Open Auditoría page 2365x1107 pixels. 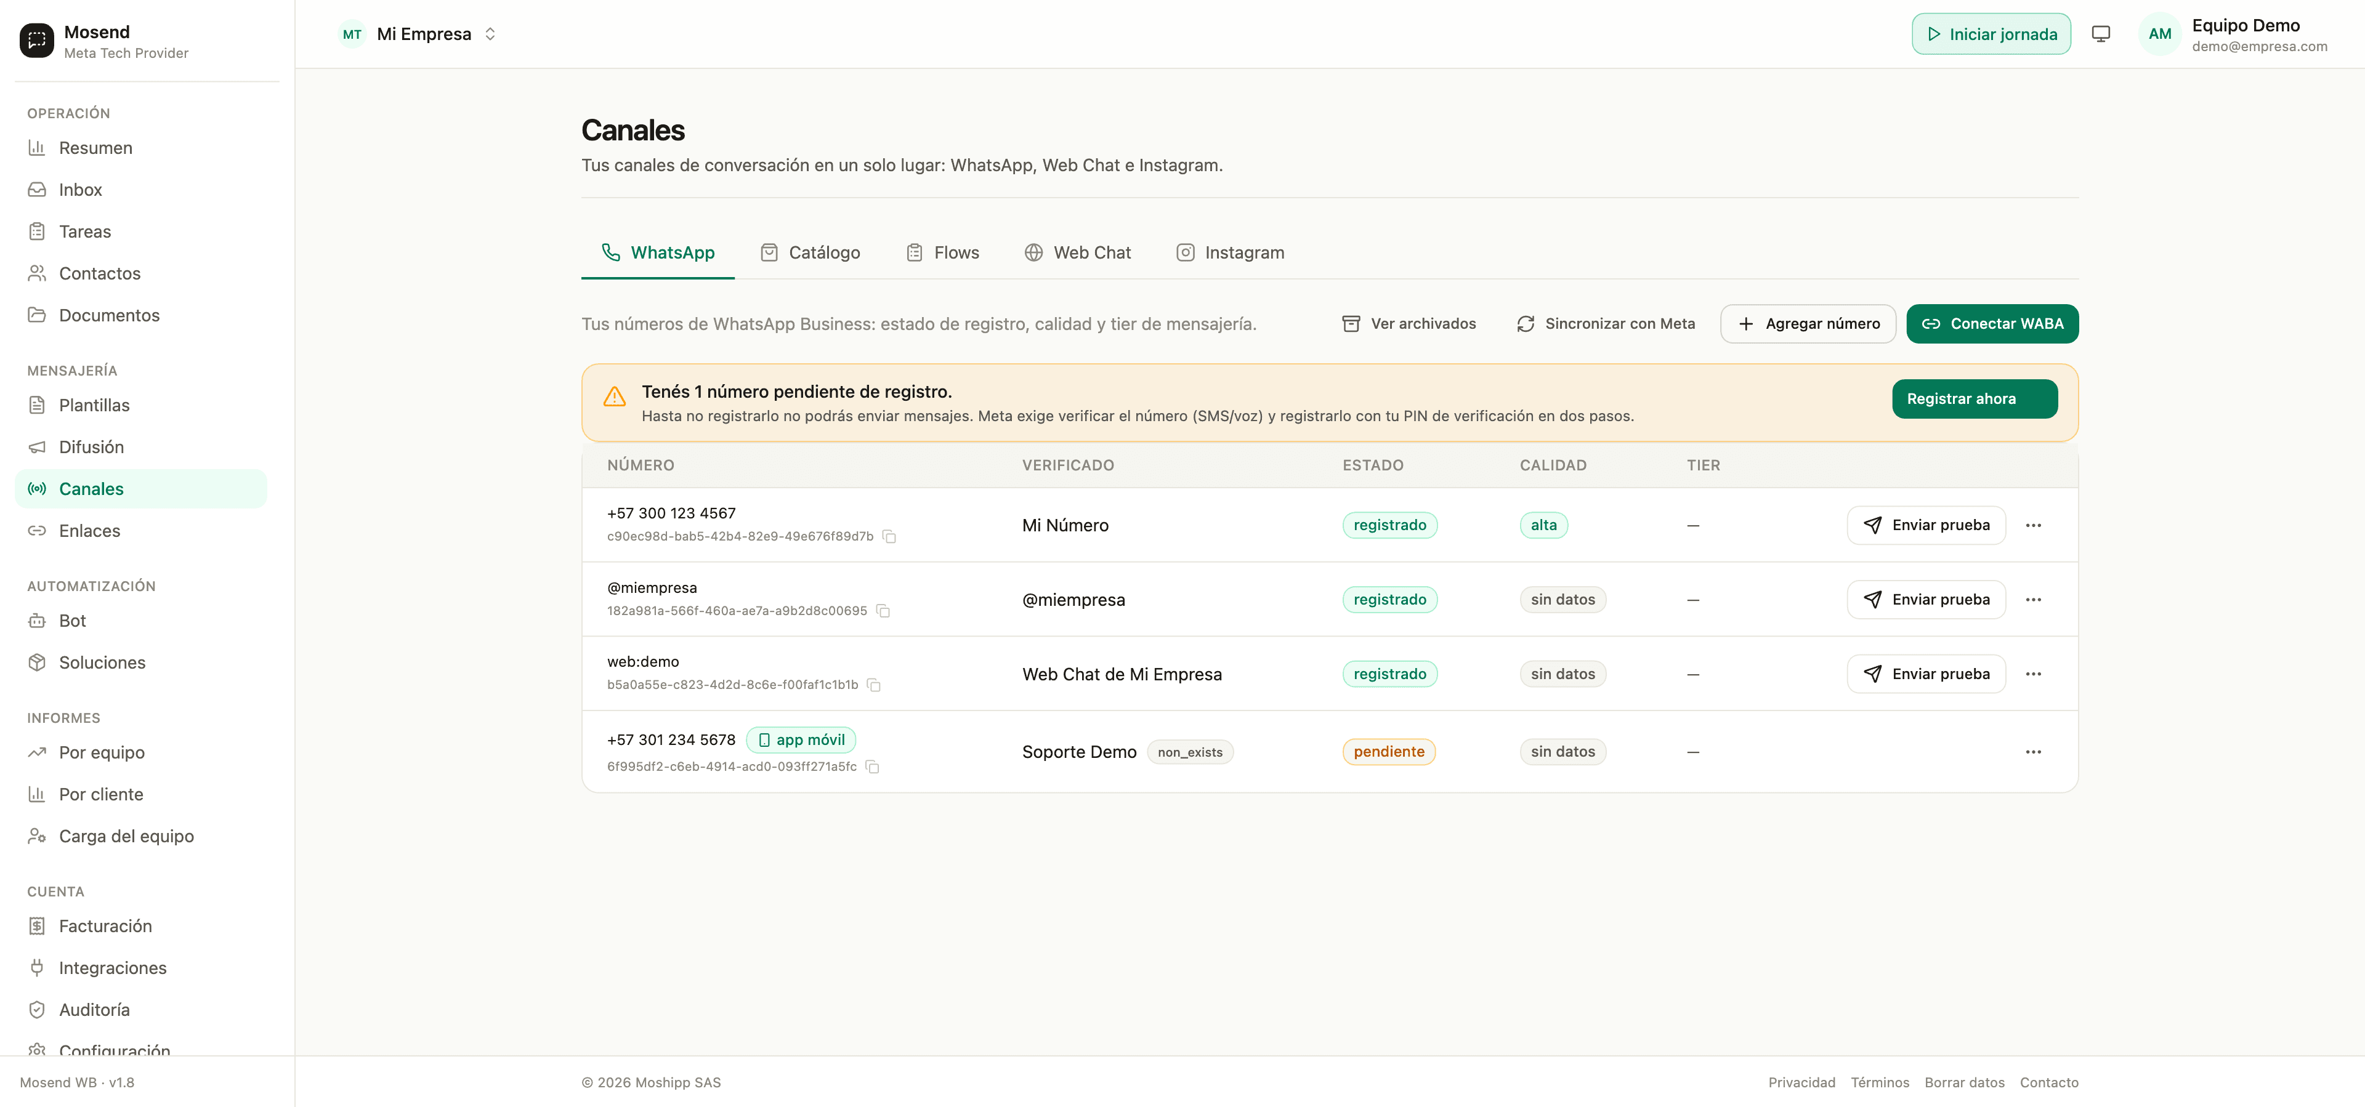click(140, 1010)
